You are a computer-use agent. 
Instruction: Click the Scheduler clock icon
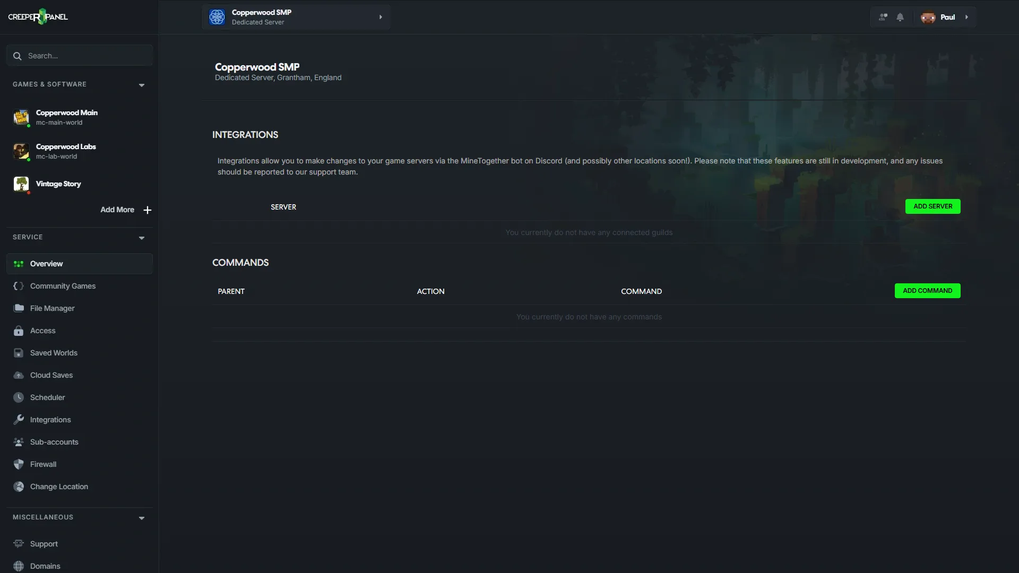[x=19, y=397]
